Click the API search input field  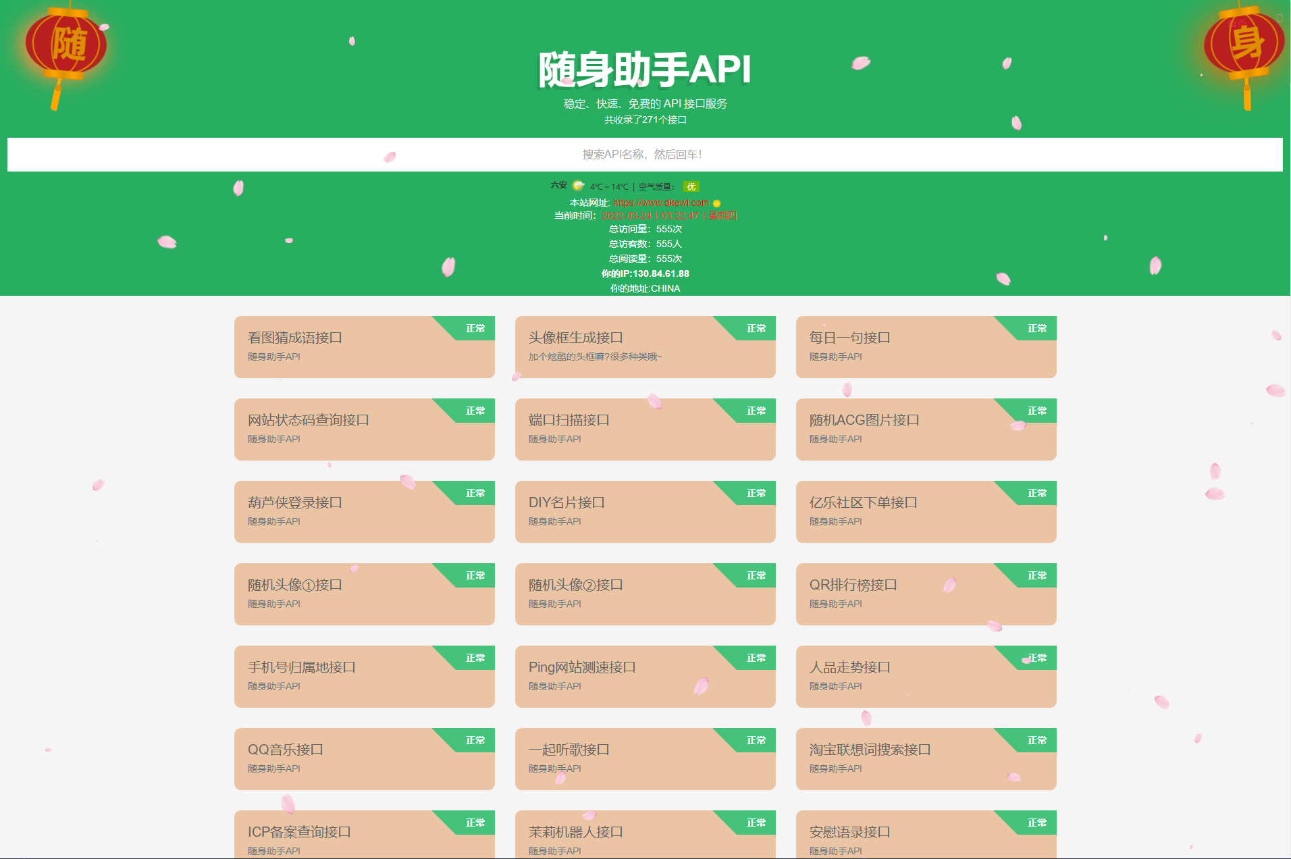643,155
